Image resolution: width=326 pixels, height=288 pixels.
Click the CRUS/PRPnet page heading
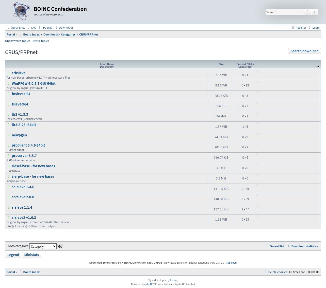21,52
